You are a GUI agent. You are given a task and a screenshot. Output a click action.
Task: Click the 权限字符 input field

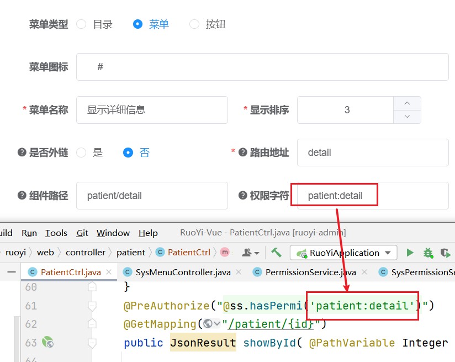pos(373,196)
